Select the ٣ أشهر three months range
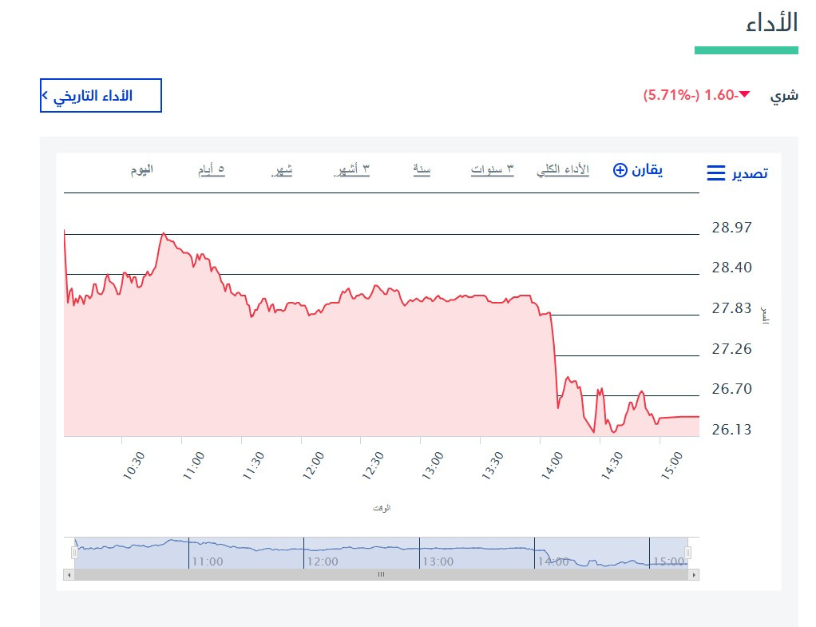The height and width of the screenshot is (627, 816). [352, 170]
